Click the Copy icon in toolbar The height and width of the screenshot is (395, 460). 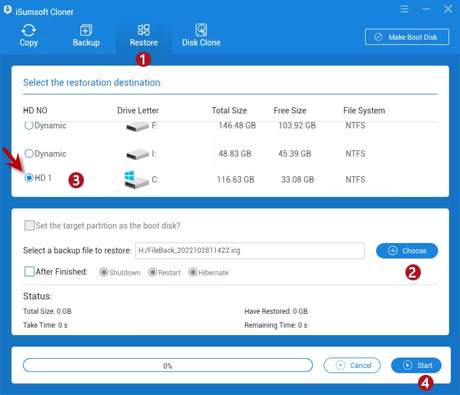[x=28, y=30]
